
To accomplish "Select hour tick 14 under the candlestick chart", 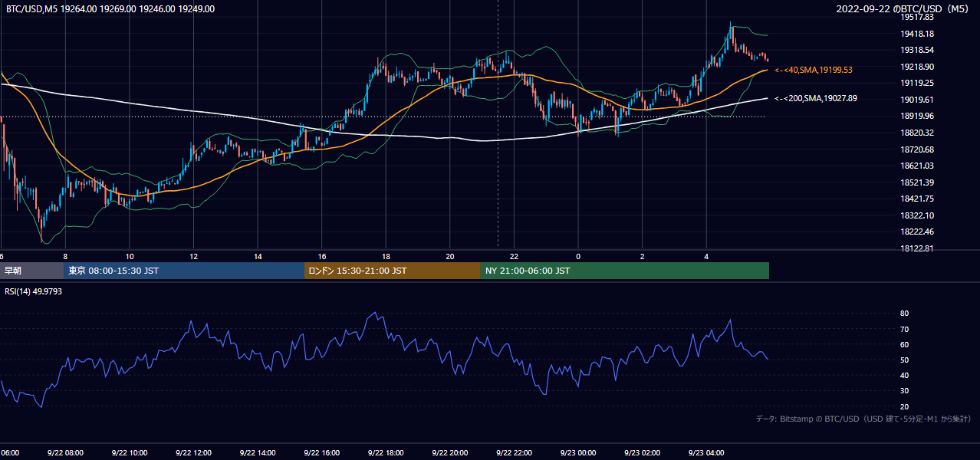I will coord(258,257).
